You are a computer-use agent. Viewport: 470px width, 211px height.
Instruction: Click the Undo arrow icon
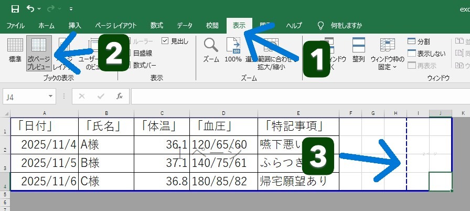point(30,9)
